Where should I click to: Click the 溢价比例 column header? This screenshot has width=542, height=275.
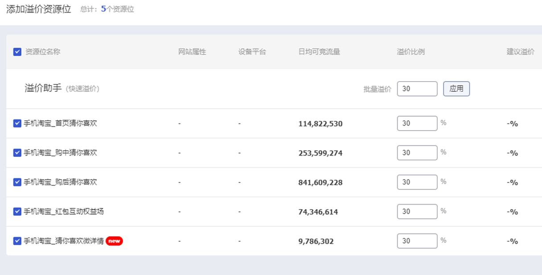411,52
